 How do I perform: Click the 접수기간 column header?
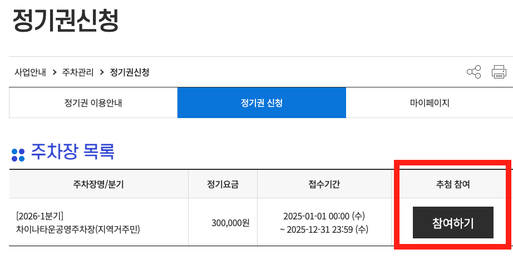tap(324, 184)
